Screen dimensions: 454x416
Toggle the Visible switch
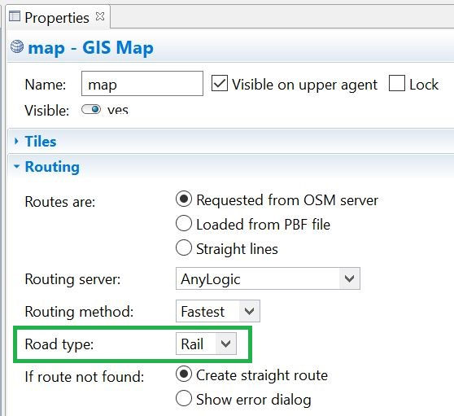(91, 110)
